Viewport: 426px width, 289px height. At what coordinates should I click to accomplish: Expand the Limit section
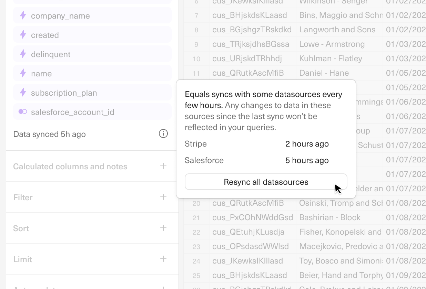(163, 259)
